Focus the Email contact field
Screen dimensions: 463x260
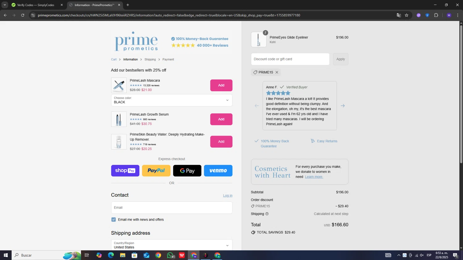pos(172,208)
